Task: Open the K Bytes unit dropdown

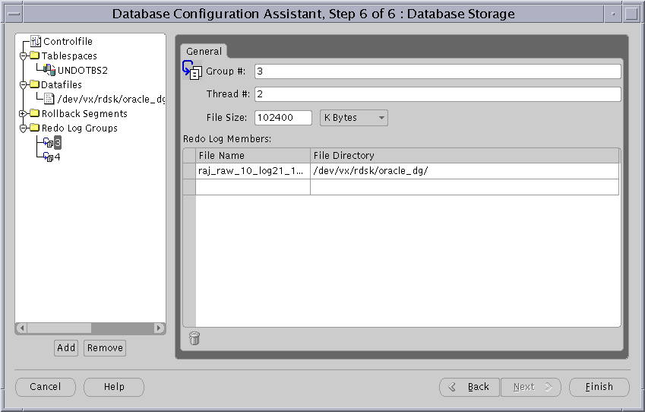Action: point(353,118)
